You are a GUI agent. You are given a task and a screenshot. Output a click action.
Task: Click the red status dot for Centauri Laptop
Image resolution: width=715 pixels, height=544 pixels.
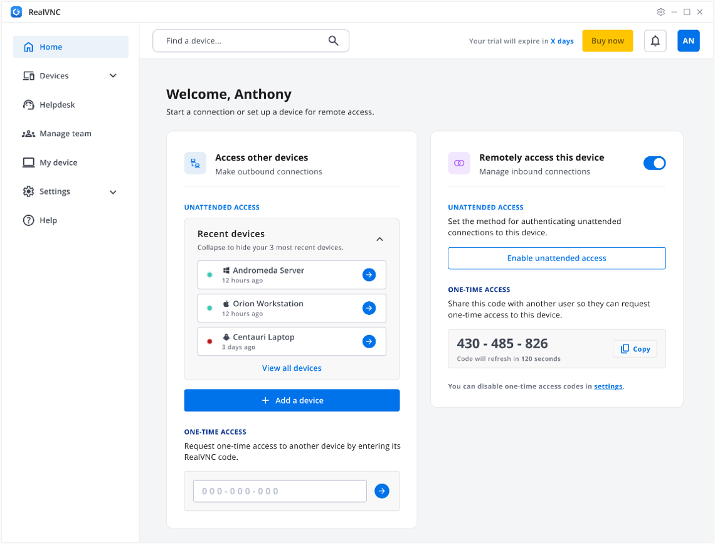tap(209, 341)
